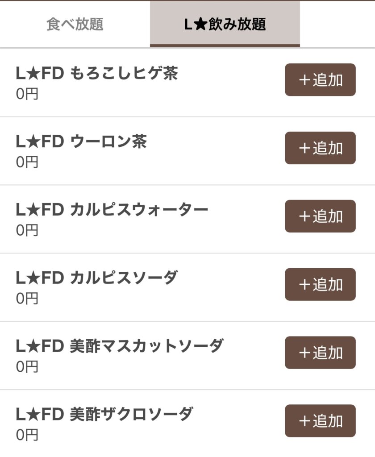Tap the L★FD 美酢ザクロソーダ item title

coord(104,414)
